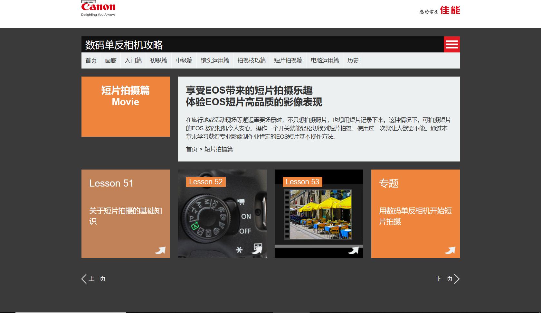Expand the 镜头运用篇 menu section
Image resolution: width=541 pixels, height=313 pixels.
point(215,60)
